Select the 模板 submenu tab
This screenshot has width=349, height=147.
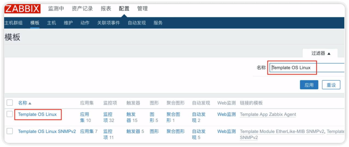point(35,23)
